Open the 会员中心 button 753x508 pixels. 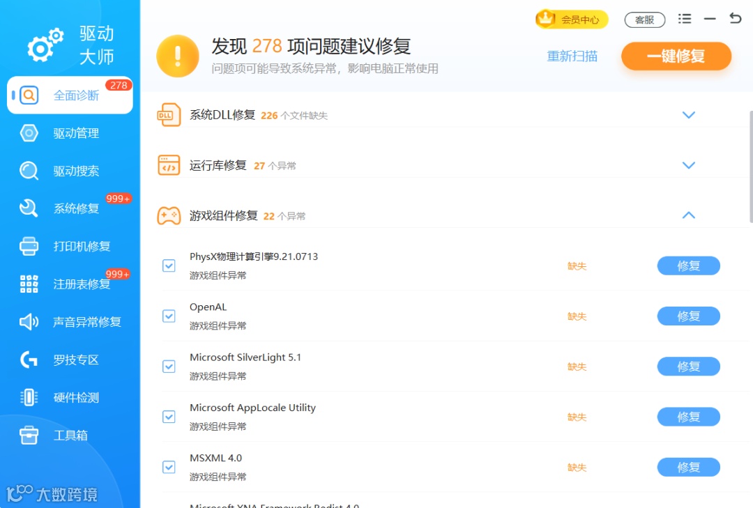coord(572,20)
